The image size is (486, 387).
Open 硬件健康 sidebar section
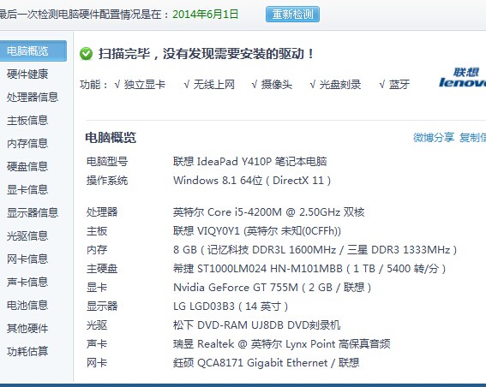pyautogui.click(x=27, y=74)
